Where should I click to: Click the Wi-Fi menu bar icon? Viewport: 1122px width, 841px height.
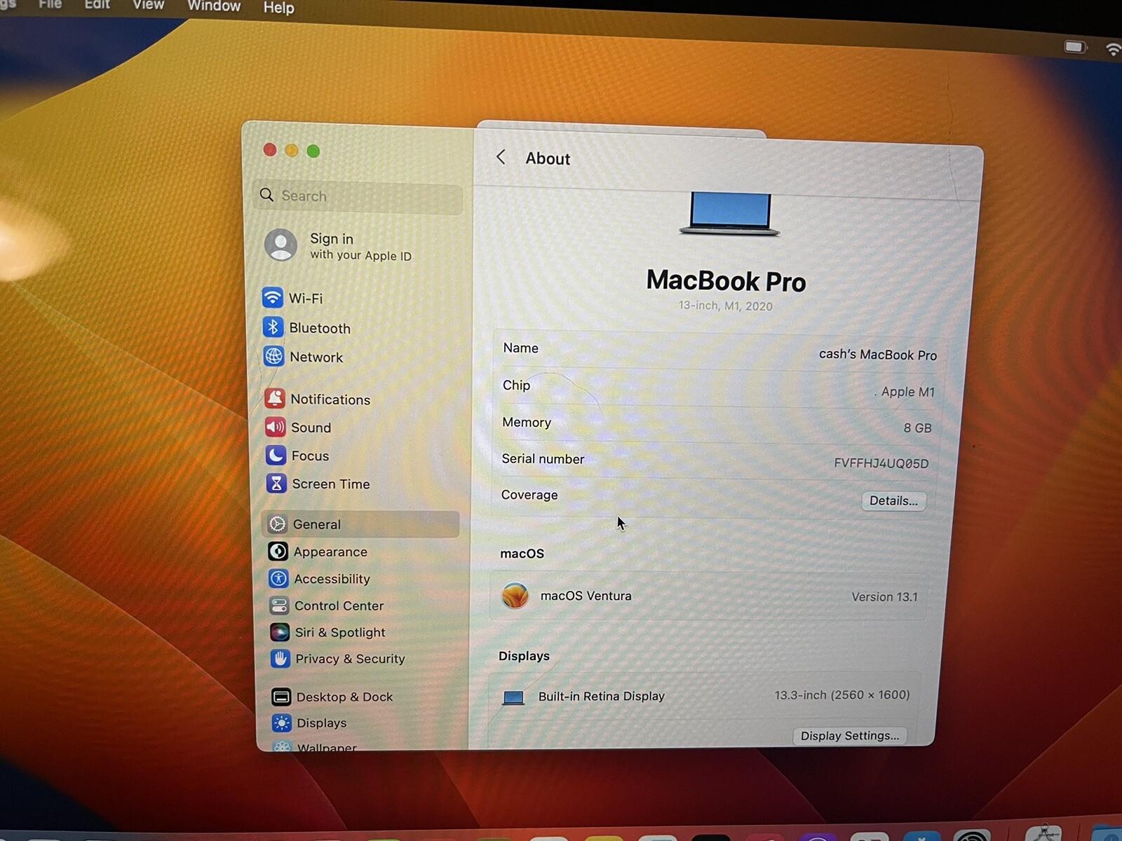tap(1113, 49)
